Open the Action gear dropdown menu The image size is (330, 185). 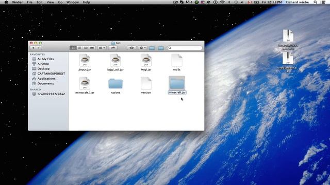(142, 48)
